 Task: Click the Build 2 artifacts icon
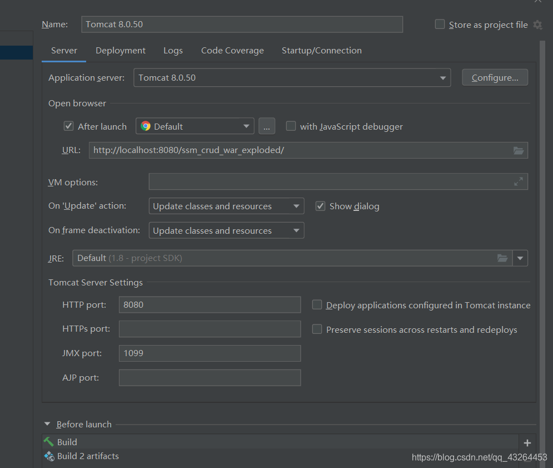point(49,456)
